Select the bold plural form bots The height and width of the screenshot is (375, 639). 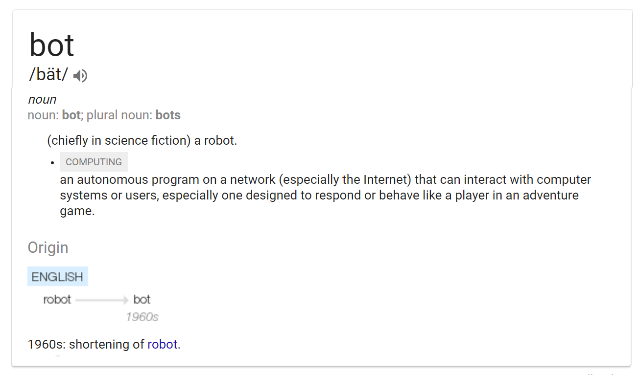pyautogui.click(x=168, y=115)
